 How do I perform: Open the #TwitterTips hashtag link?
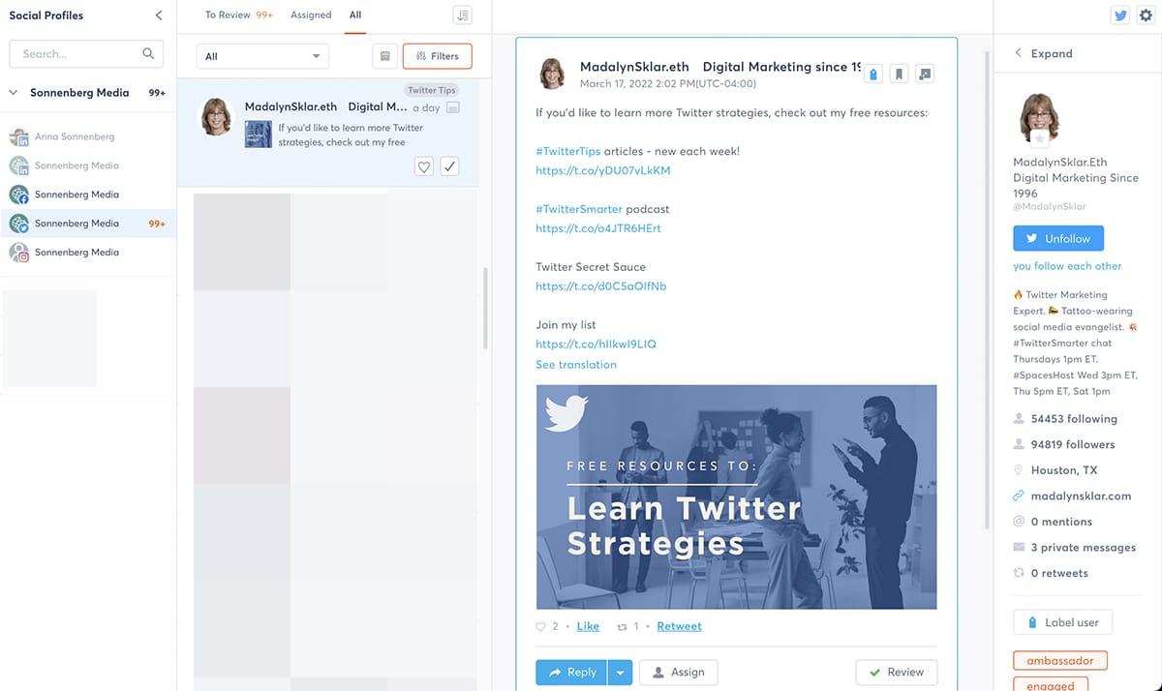click(568, 151)
